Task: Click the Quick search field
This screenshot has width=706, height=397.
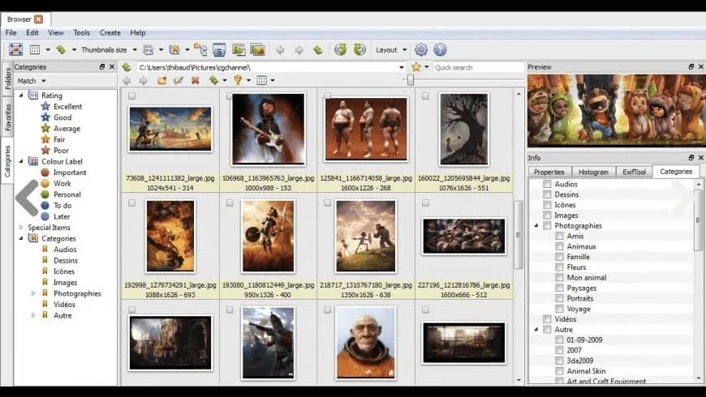Action: (478, 67)
